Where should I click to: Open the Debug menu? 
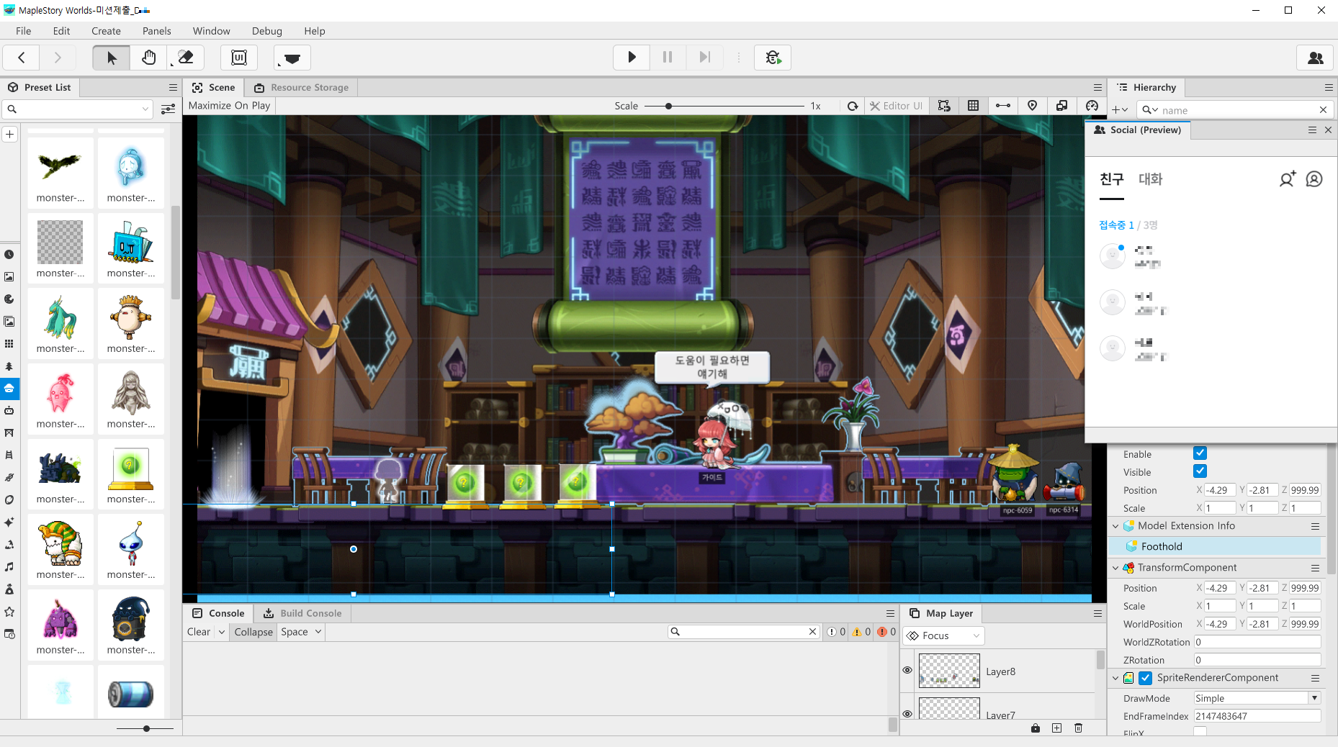267,31
